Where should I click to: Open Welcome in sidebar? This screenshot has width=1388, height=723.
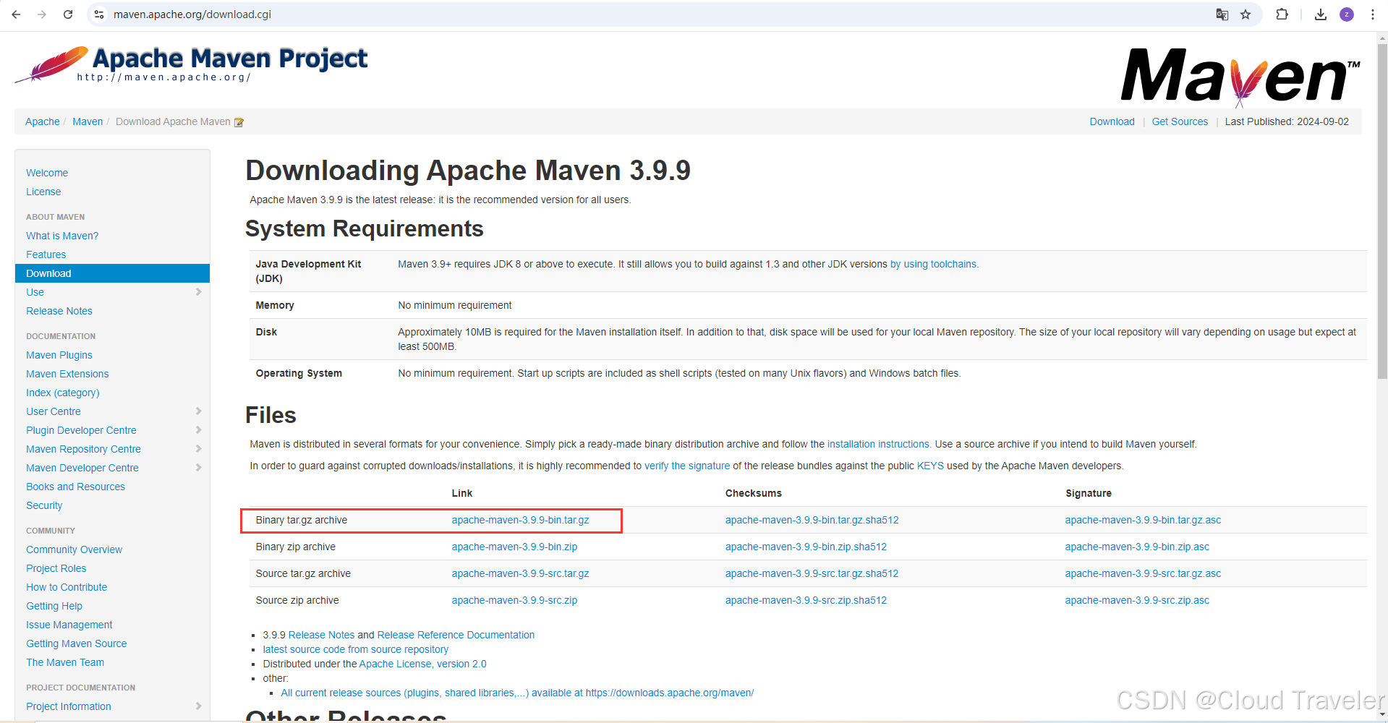47,173
